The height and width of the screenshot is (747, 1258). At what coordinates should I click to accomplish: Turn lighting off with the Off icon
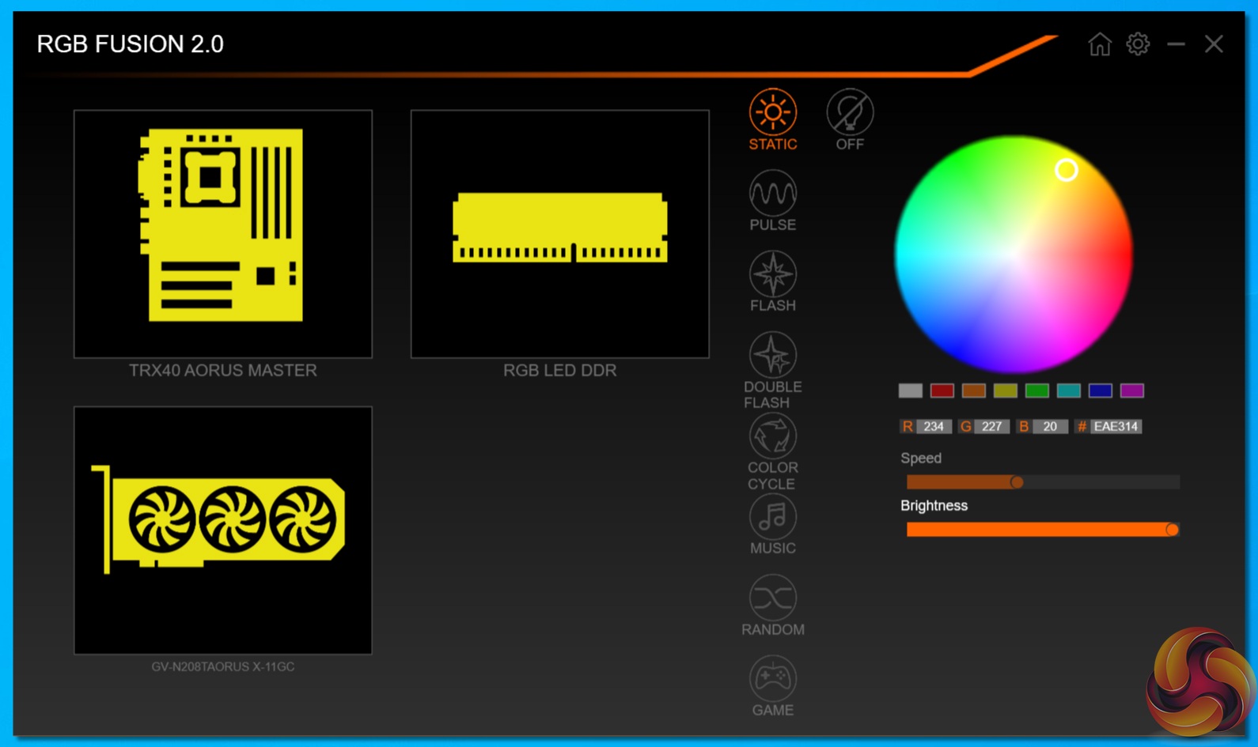point(850,112)
